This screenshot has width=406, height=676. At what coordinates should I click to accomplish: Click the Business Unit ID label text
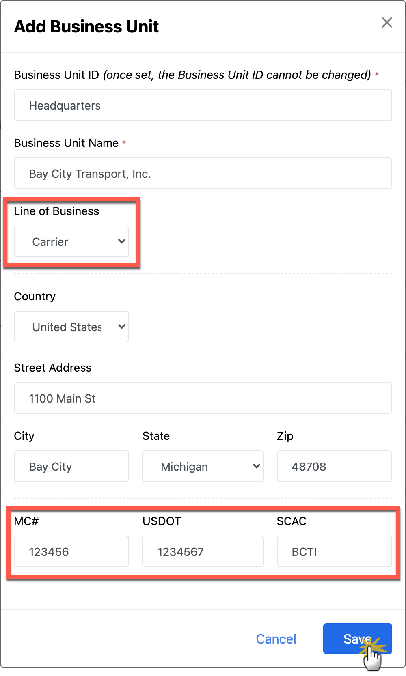[x=56, y=75]
